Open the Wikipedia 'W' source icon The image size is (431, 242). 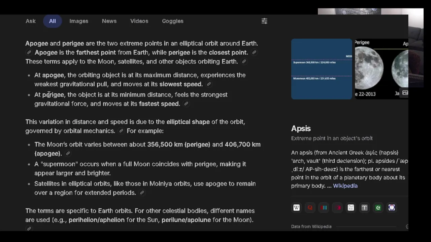point(296,208)
